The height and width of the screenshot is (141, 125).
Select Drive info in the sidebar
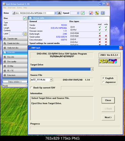pyautogui.click(x=15, y=52)
